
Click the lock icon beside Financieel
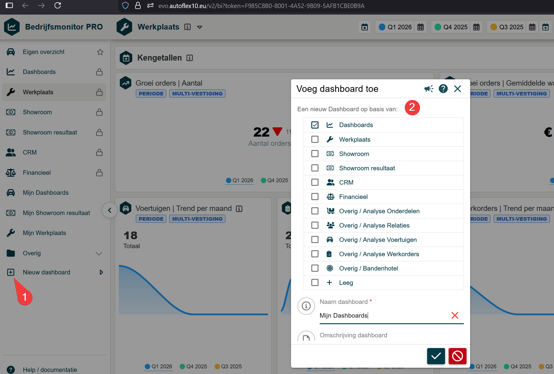tap(99, 173)
